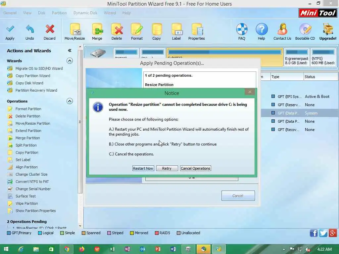Select the Merge partition toolbar icon
This screenshot has height=254, width=339.
pyautogui.click(x=97, y=29)
